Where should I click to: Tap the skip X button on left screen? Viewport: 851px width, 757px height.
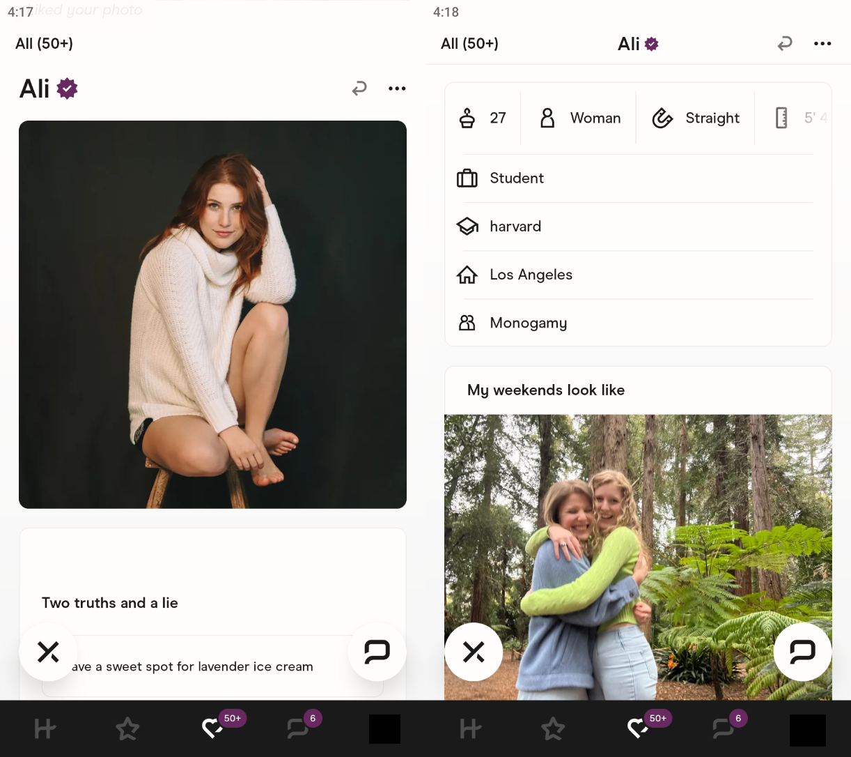point(48,652)
